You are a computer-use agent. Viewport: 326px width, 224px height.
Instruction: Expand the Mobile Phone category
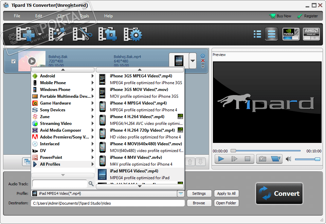click(x=63, y=83)
